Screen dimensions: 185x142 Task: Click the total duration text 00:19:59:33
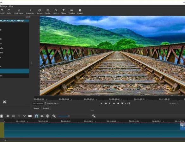(x=53, y=104)
